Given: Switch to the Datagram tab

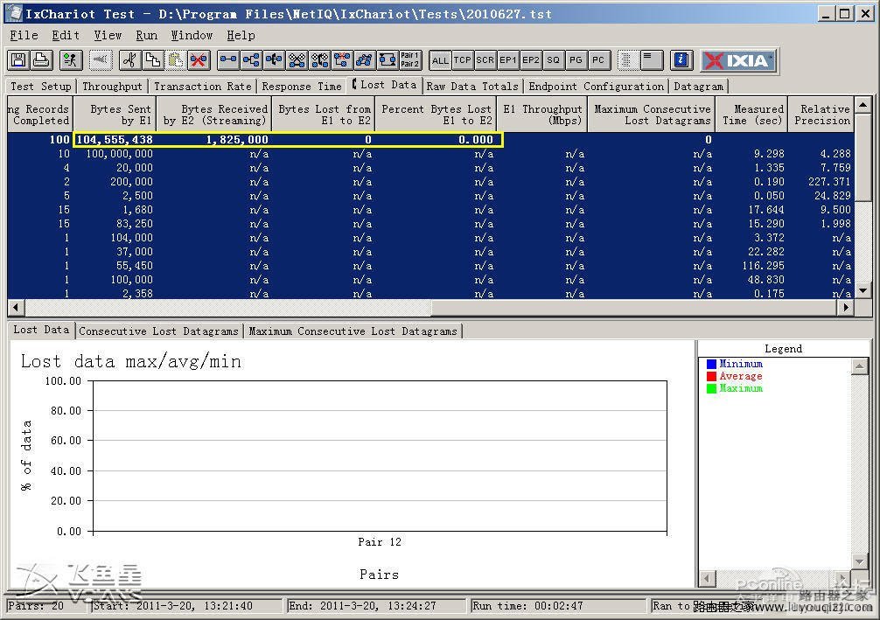Looking at the screenshot, I should [698, 87].
